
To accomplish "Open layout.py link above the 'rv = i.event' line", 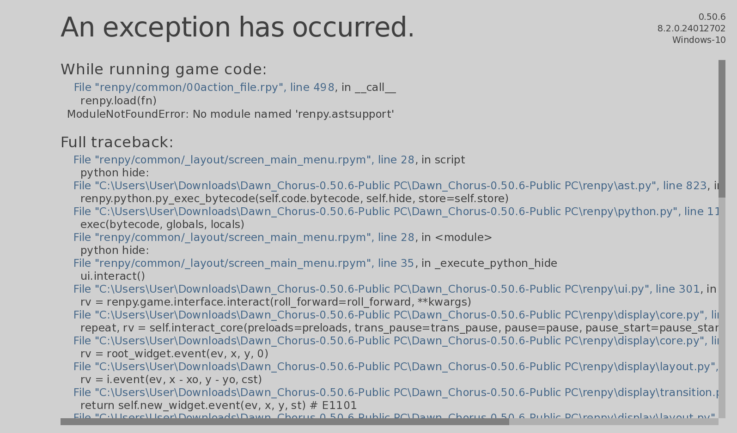I will pos(396,367).
